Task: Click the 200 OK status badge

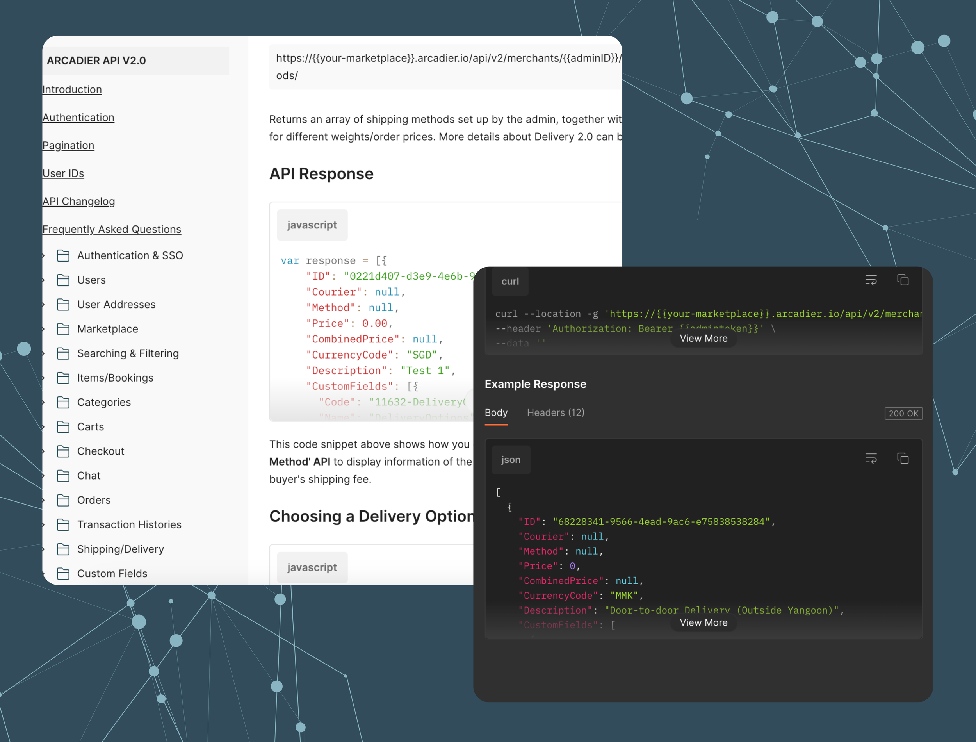Action: coord(904,414)
